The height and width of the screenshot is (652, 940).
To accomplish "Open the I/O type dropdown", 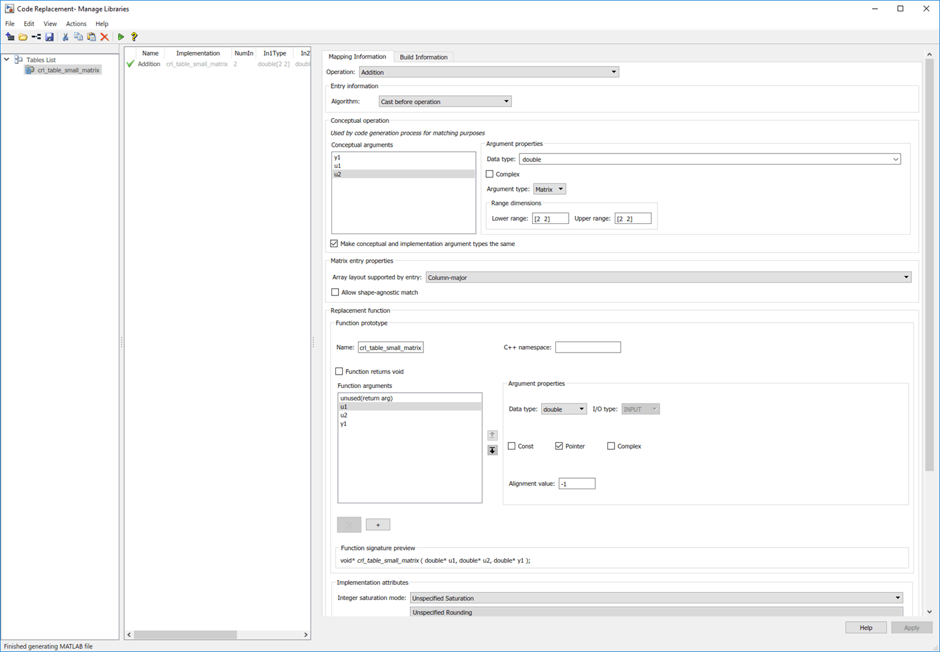I will [x=641, y=409].
